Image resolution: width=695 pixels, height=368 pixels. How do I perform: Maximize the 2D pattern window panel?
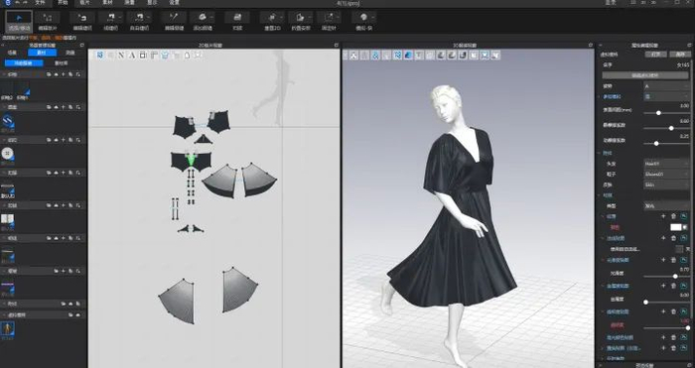[337, 46]
